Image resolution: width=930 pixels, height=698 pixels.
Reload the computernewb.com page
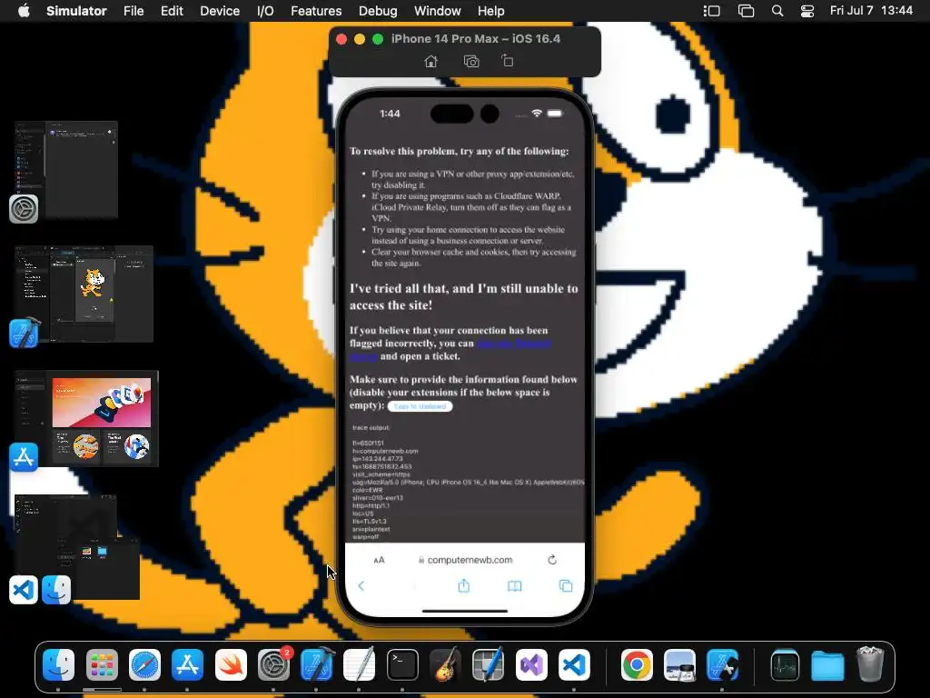click(552, 560)
